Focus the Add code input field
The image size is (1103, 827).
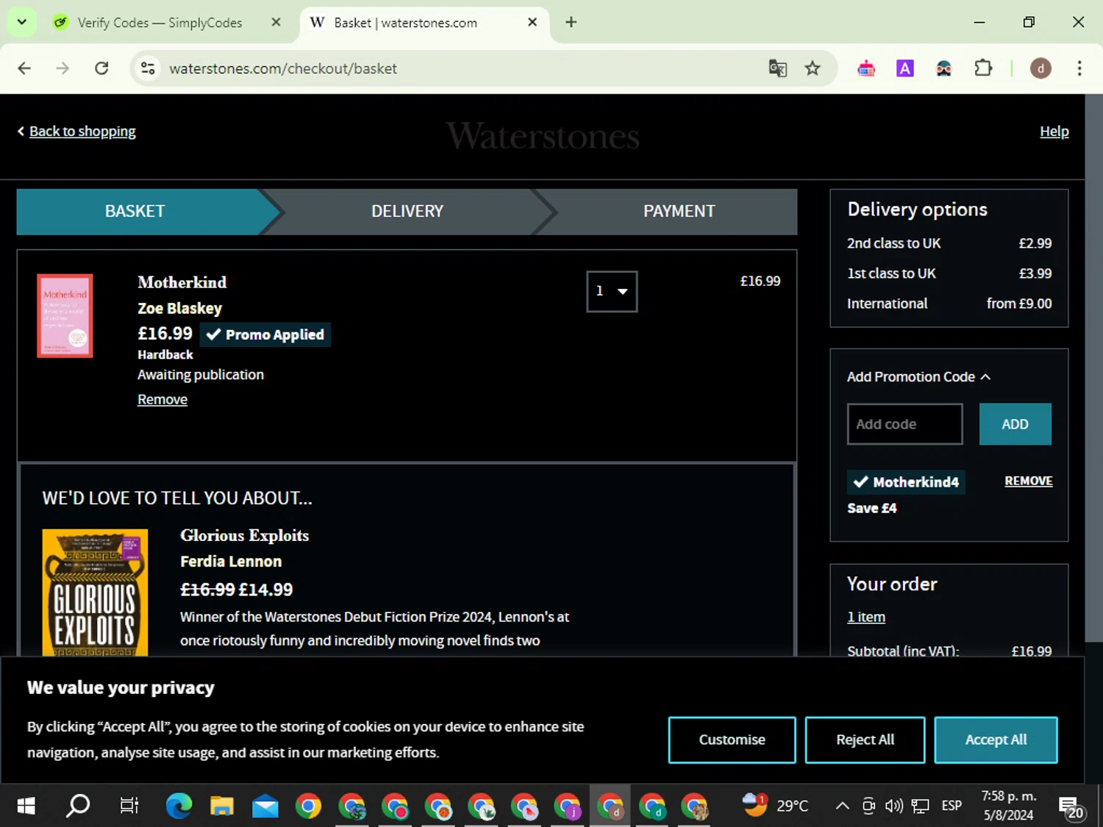(904, 424)
